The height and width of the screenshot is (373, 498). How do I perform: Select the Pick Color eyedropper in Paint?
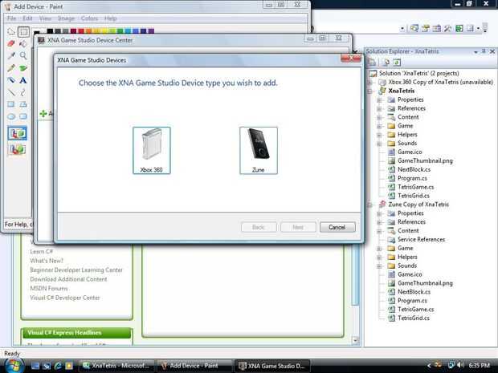point(11,55)
